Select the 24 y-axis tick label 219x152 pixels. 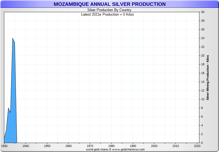(x=203, y=38)
